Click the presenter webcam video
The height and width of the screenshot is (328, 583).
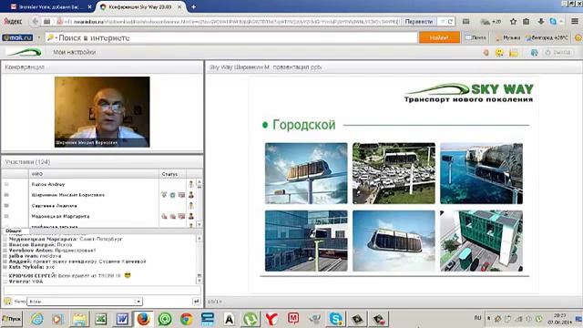(x=102, y=112)
